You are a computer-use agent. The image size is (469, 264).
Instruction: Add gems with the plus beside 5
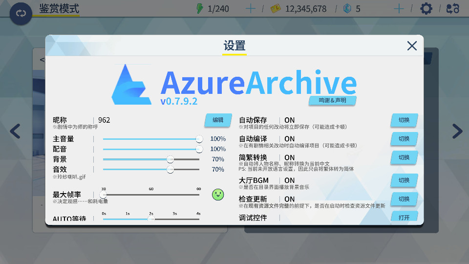tap(399, 9)
